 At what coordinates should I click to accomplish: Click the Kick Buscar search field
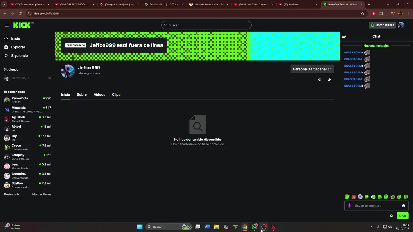[206, 25]
